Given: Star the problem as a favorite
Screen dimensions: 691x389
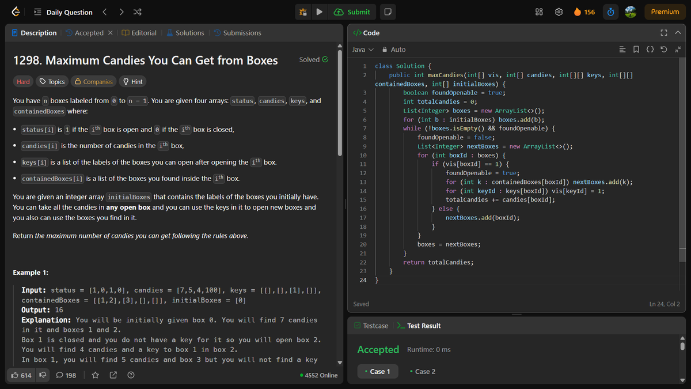Looking at the screenshot, I should [95, 375].
